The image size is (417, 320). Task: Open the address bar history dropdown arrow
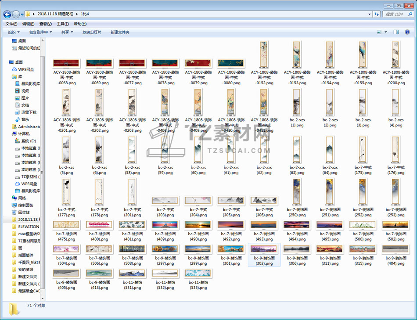pyautogui.click(x=369, y=14)
